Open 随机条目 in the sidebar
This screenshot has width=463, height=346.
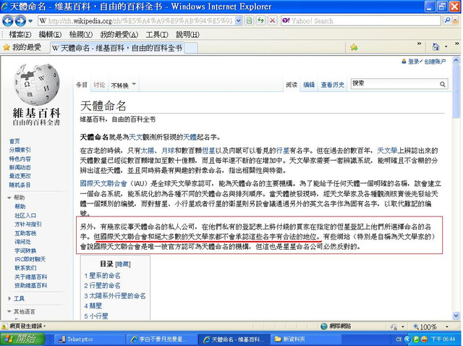[x=20, y=185]
